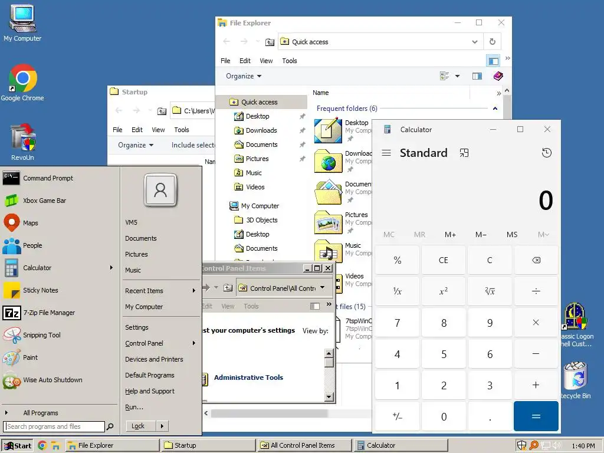Unpin Pictures from Quick access list
This screenshot has height=453, width=604.
pos(303,159)
